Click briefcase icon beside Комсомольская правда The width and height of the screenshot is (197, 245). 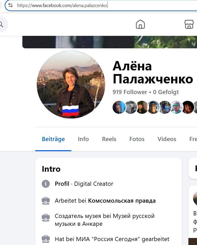click(46, 201)
